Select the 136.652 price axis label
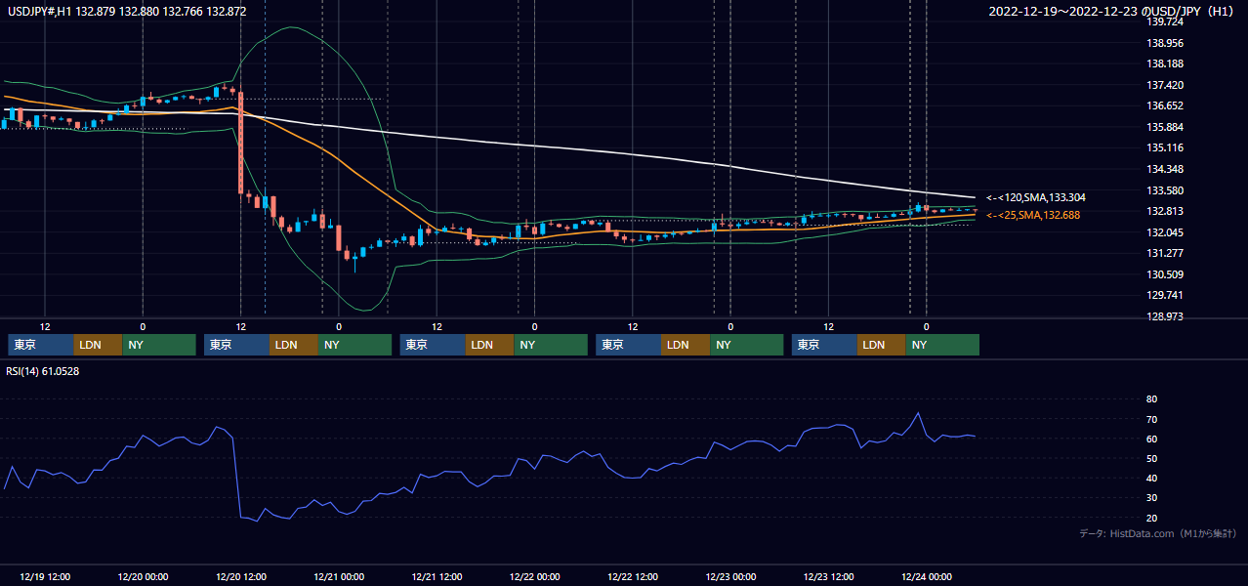 point(1165,105)
